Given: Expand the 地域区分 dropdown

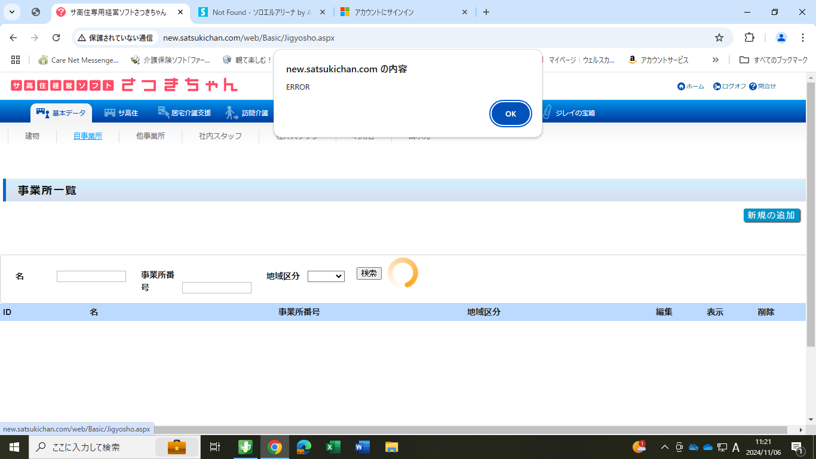Looking at the screenshot, I should coord(326,276).
